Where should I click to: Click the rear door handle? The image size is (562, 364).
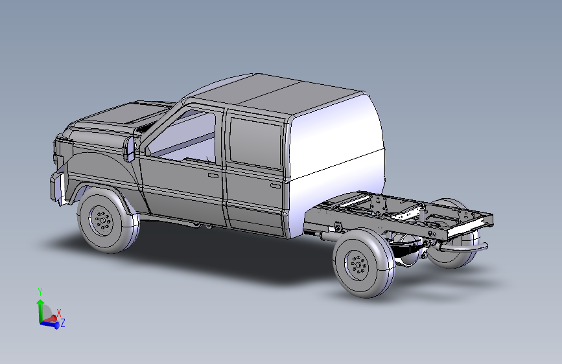(275, 186)
